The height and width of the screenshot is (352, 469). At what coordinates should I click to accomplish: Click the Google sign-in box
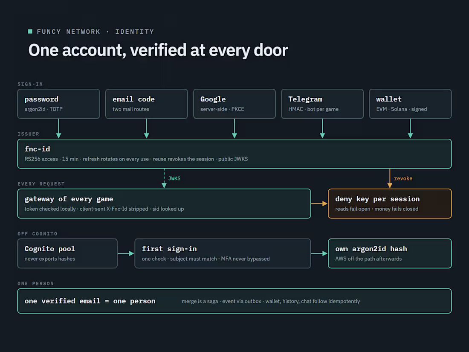click(x=234, y=104)
